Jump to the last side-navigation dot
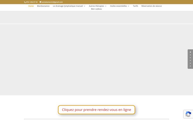 190,66
